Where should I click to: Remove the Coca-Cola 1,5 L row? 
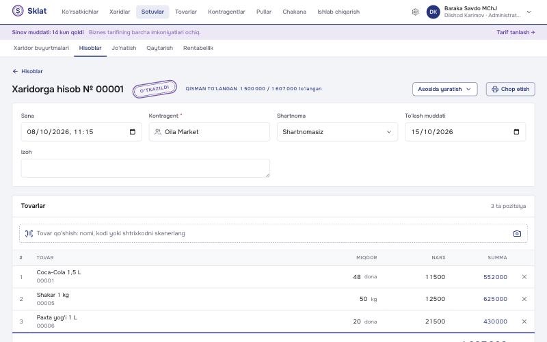(524, 277)
